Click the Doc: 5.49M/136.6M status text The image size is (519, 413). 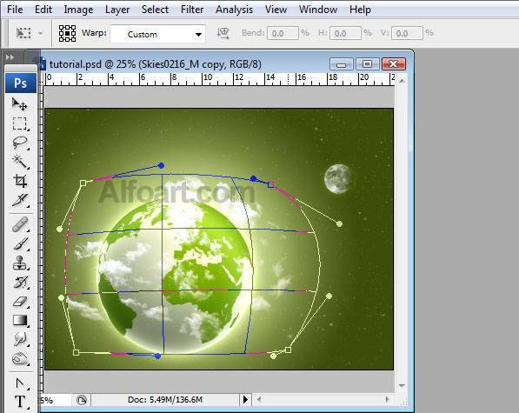coord(165,400)
